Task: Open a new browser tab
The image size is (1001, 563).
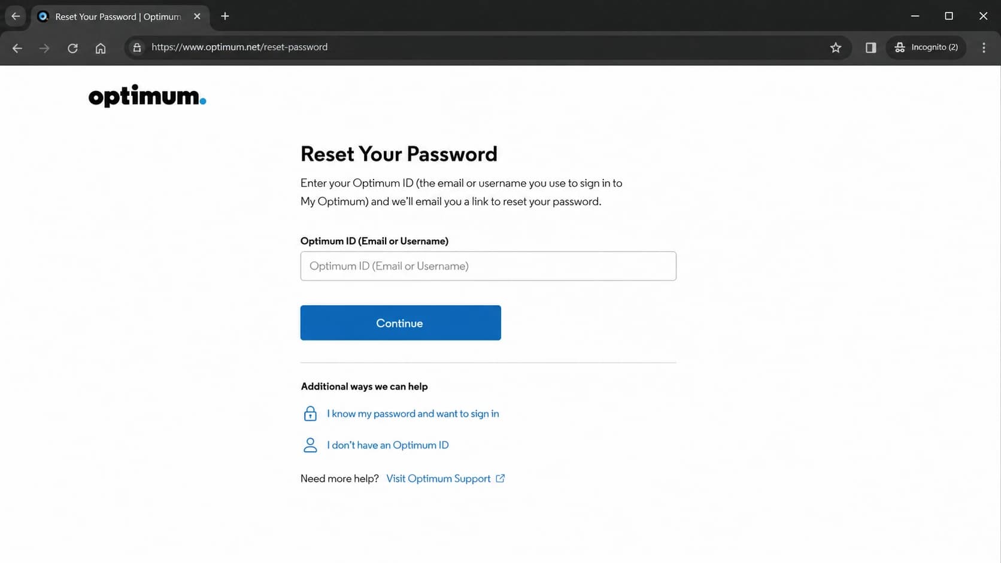Action: [225, 16]
